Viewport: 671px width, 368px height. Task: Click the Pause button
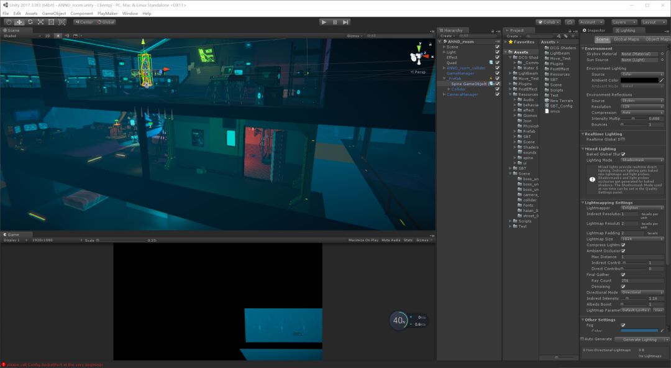[x=335, y=22]
